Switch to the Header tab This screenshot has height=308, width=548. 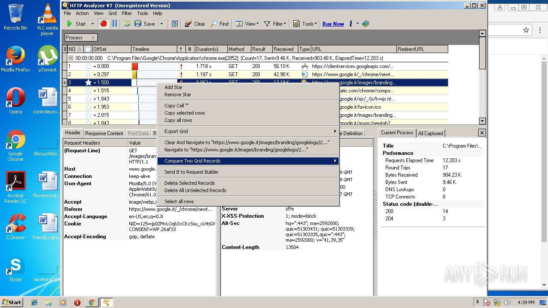click(x=73, y=133)
